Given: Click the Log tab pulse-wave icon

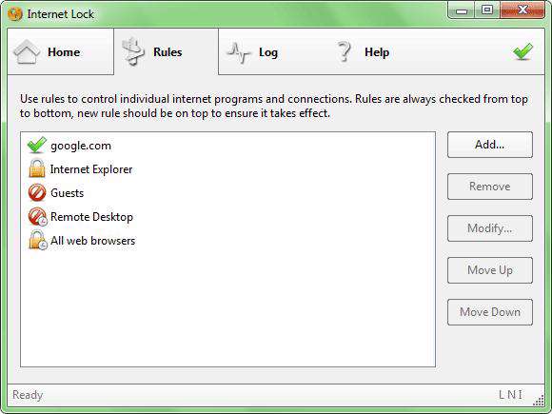Looking at the screenshot, I should [239, 52].
